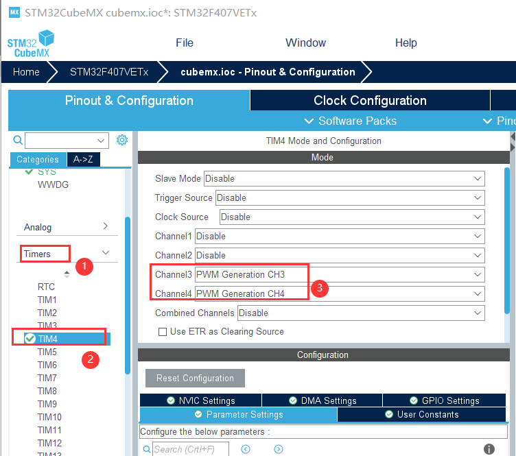Select TIM7 in the Timers list
The width and height of the screenshot is (516, 456).
(x=47, y=378)
